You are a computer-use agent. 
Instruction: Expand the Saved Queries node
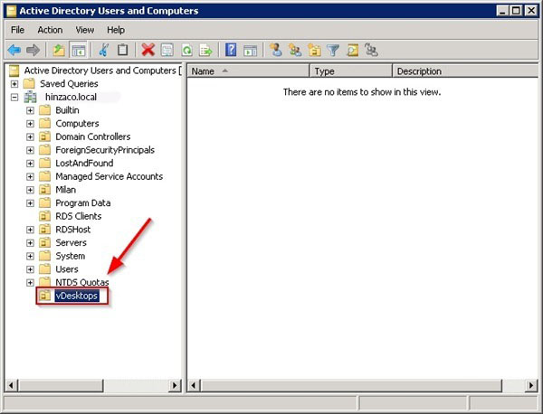[x=14, y=83]
